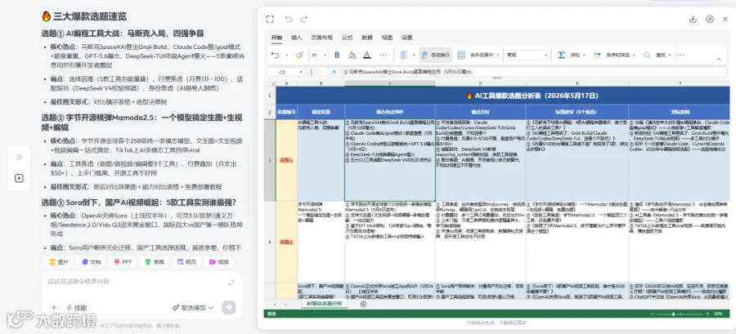736x334 pixels.
Task: Expand the left sidebar with double chevron
Action: (20, 158)
